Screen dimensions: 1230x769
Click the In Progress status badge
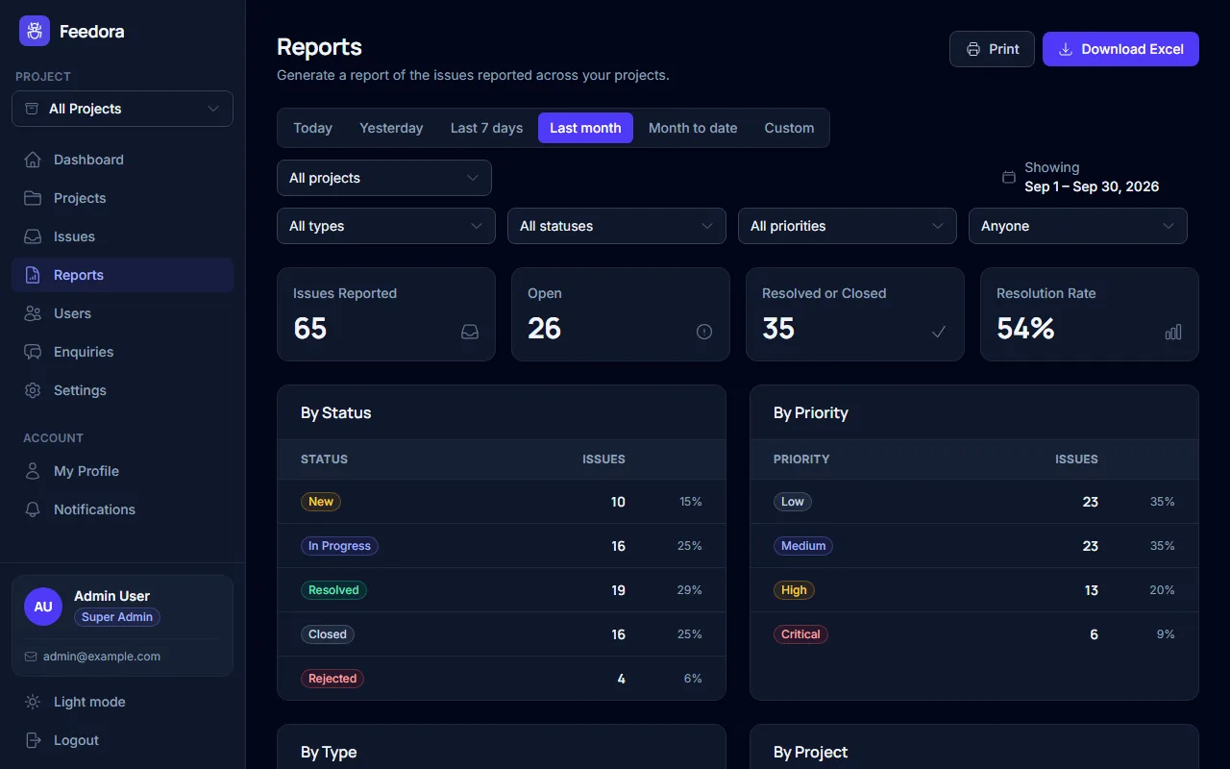coord(339,546)
